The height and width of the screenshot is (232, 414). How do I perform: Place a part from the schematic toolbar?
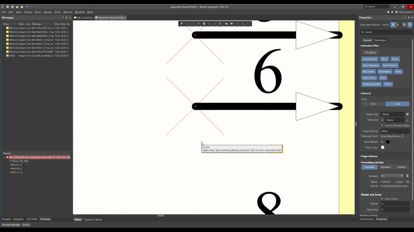point(204,24)
